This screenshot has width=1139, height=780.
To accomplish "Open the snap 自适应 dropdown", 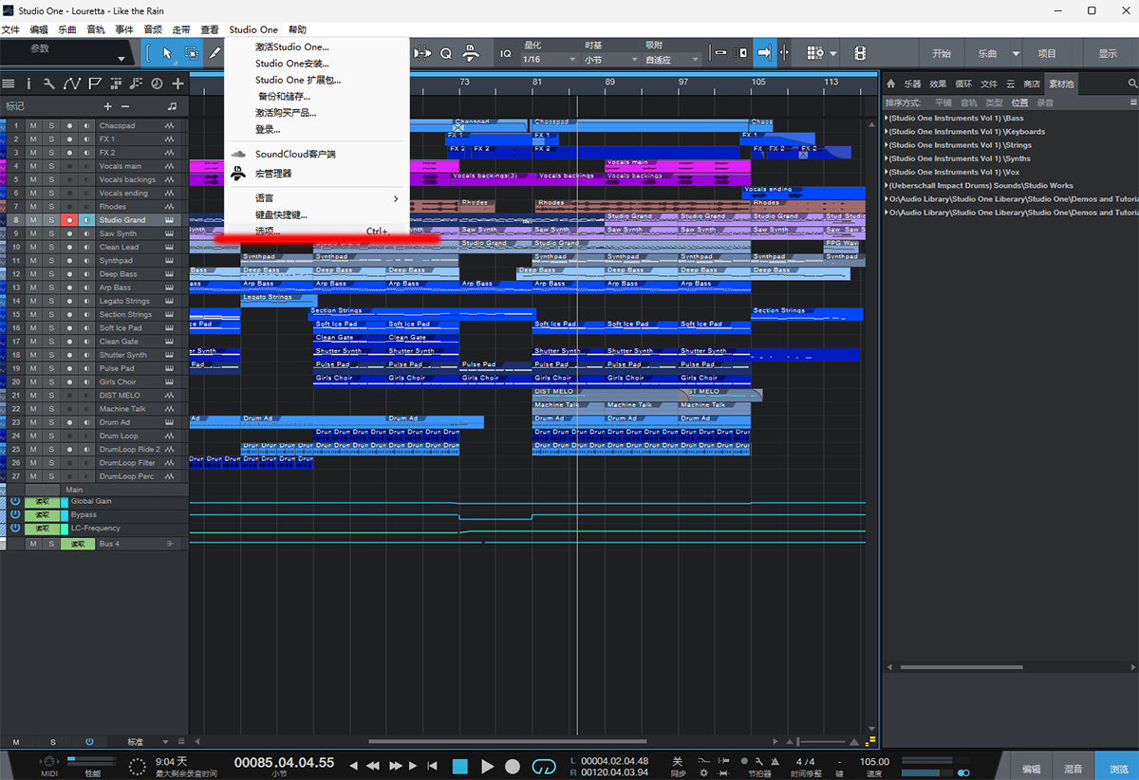I will pos(672,60).
